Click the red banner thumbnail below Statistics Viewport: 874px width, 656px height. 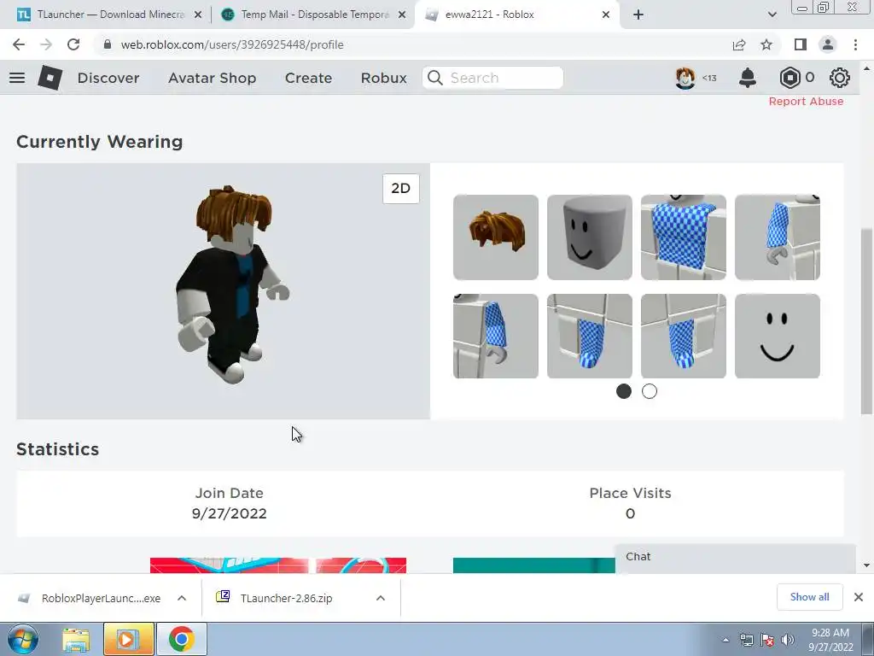278,565
